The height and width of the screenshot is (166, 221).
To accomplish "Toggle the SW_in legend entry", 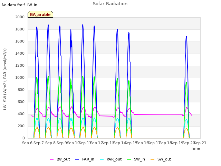I will pos(136,159).
